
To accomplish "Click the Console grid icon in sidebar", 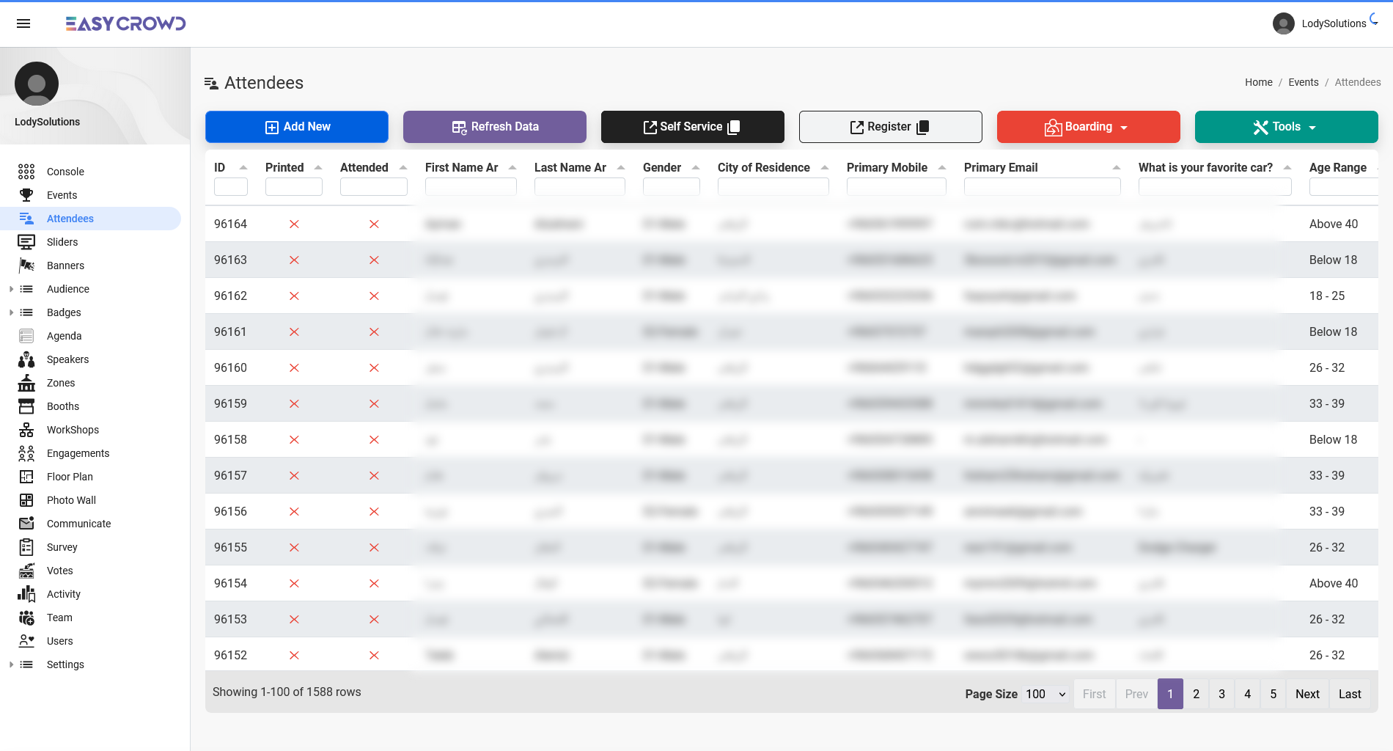I will click(26, 172).
